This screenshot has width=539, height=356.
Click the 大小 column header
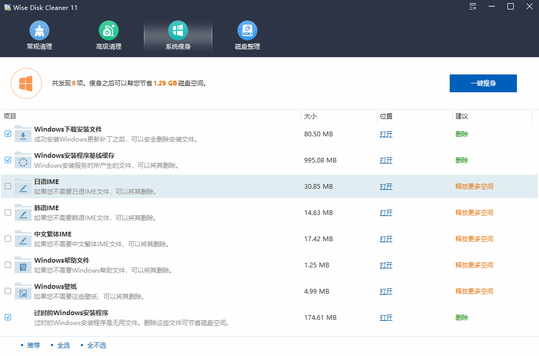310,116
